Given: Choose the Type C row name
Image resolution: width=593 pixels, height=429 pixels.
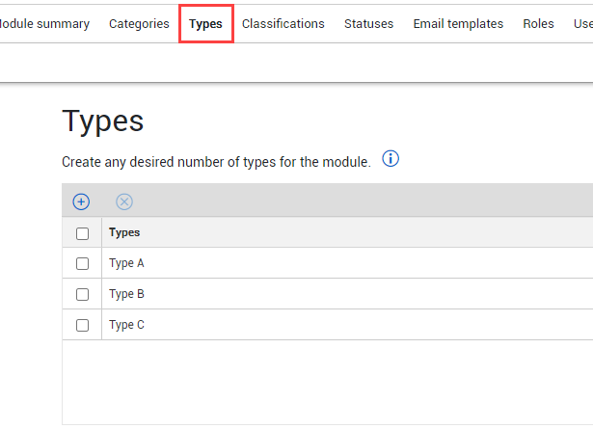Looking at the screenshot, I should (x=126, y=325).
